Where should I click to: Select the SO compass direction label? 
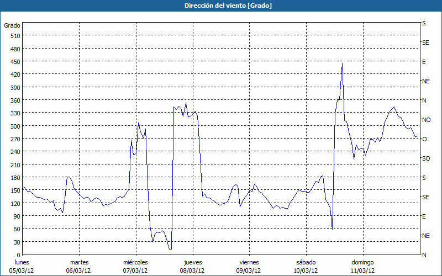pos(425,158)
